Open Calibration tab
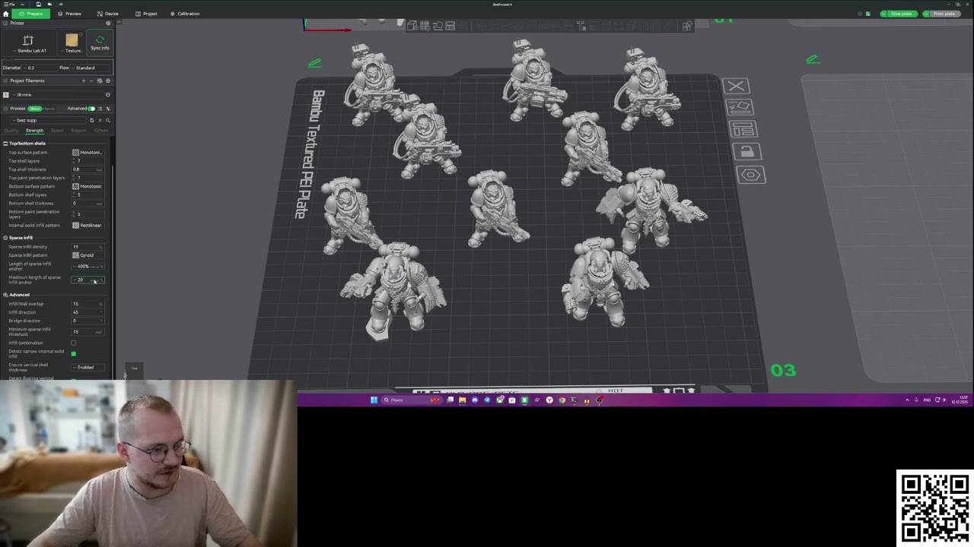 [x=185, y=14]
